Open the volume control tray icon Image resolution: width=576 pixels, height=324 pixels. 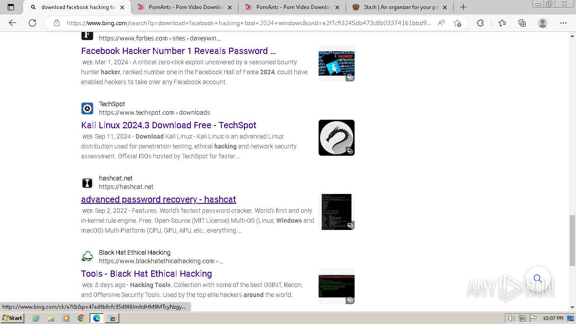[x=512, y=318]
